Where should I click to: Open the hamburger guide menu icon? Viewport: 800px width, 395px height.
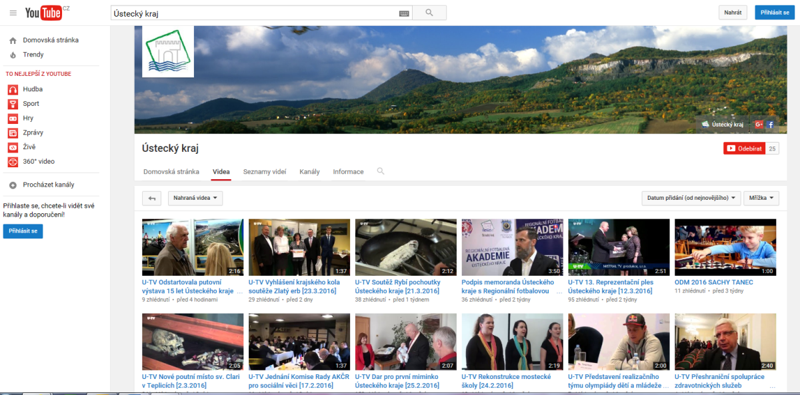tap(13, 13)
